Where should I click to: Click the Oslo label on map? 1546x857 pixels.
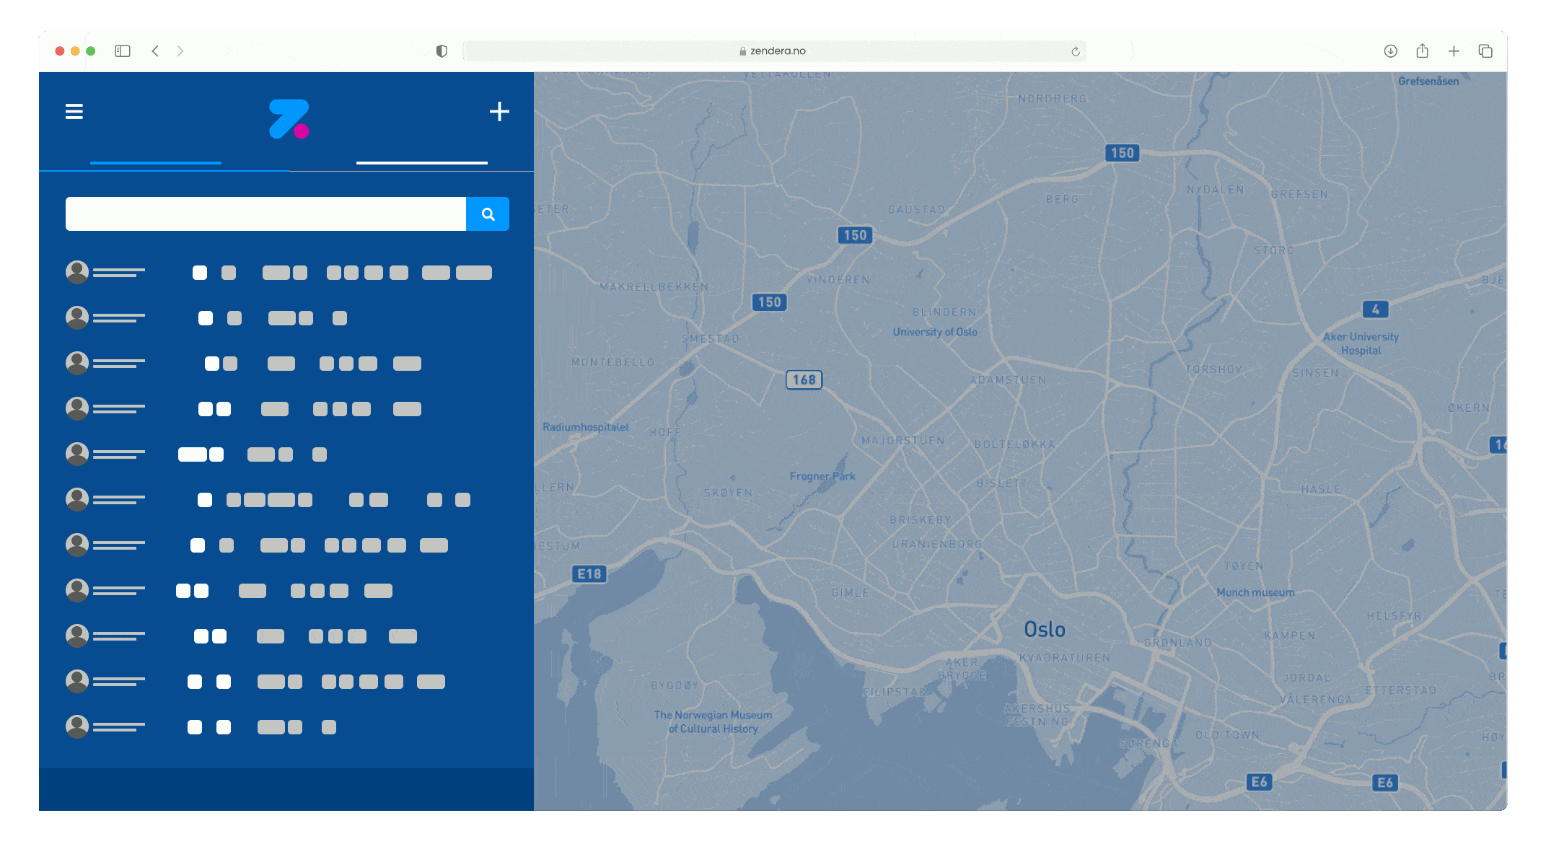coord(1045,630)
